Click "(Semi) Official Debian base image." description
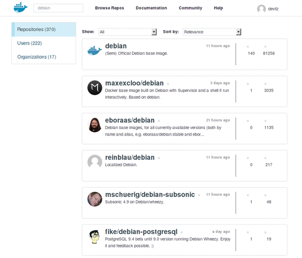 136,53
